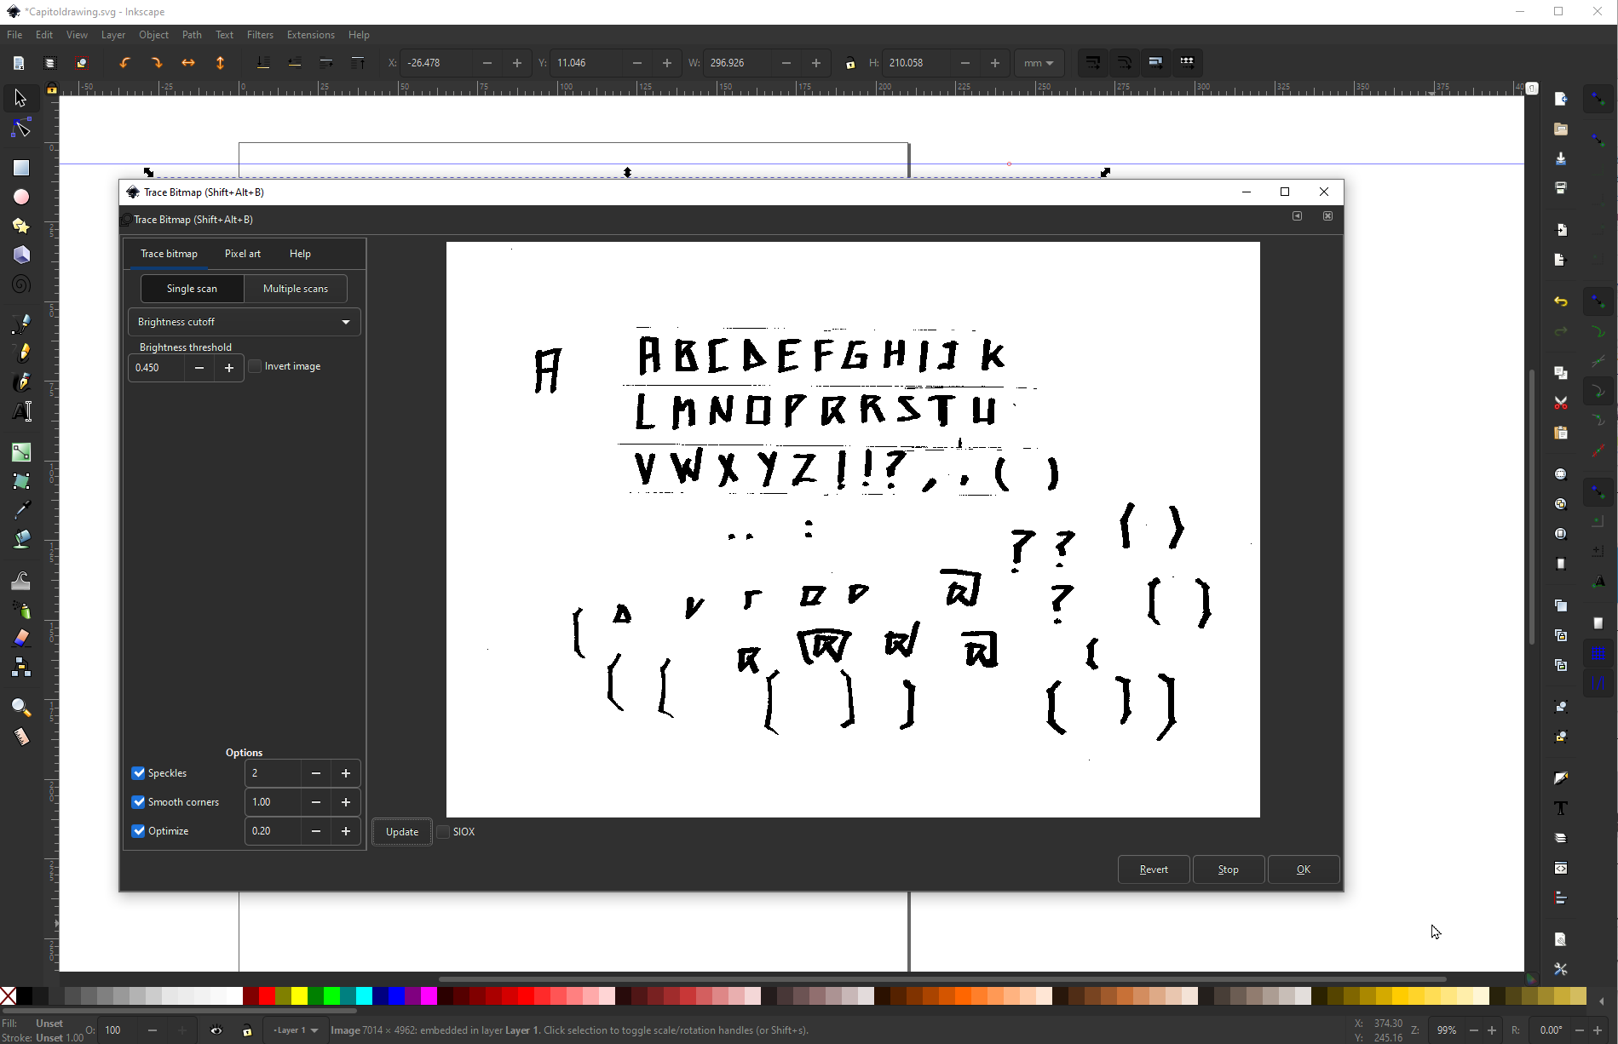Select the Star and polygon tool

pos(20,226)
